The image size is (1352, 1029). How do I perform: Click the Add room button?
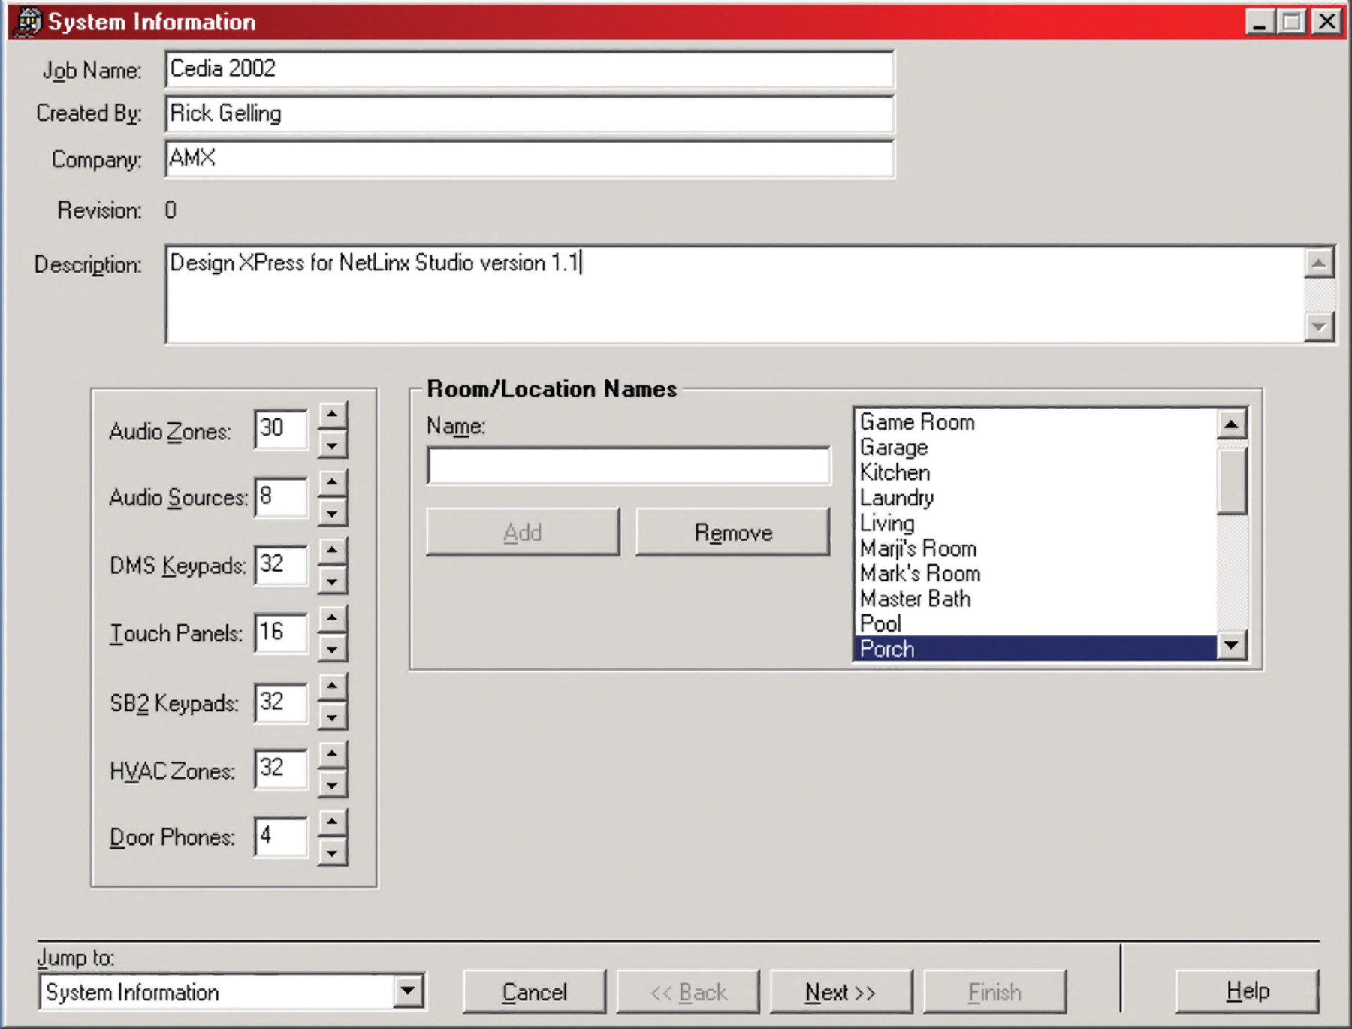point(523,532)
